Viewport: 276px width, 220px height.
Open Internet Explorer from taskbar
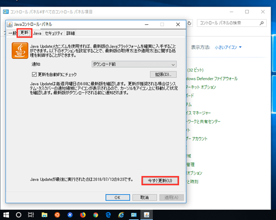[x=121, y=215]
